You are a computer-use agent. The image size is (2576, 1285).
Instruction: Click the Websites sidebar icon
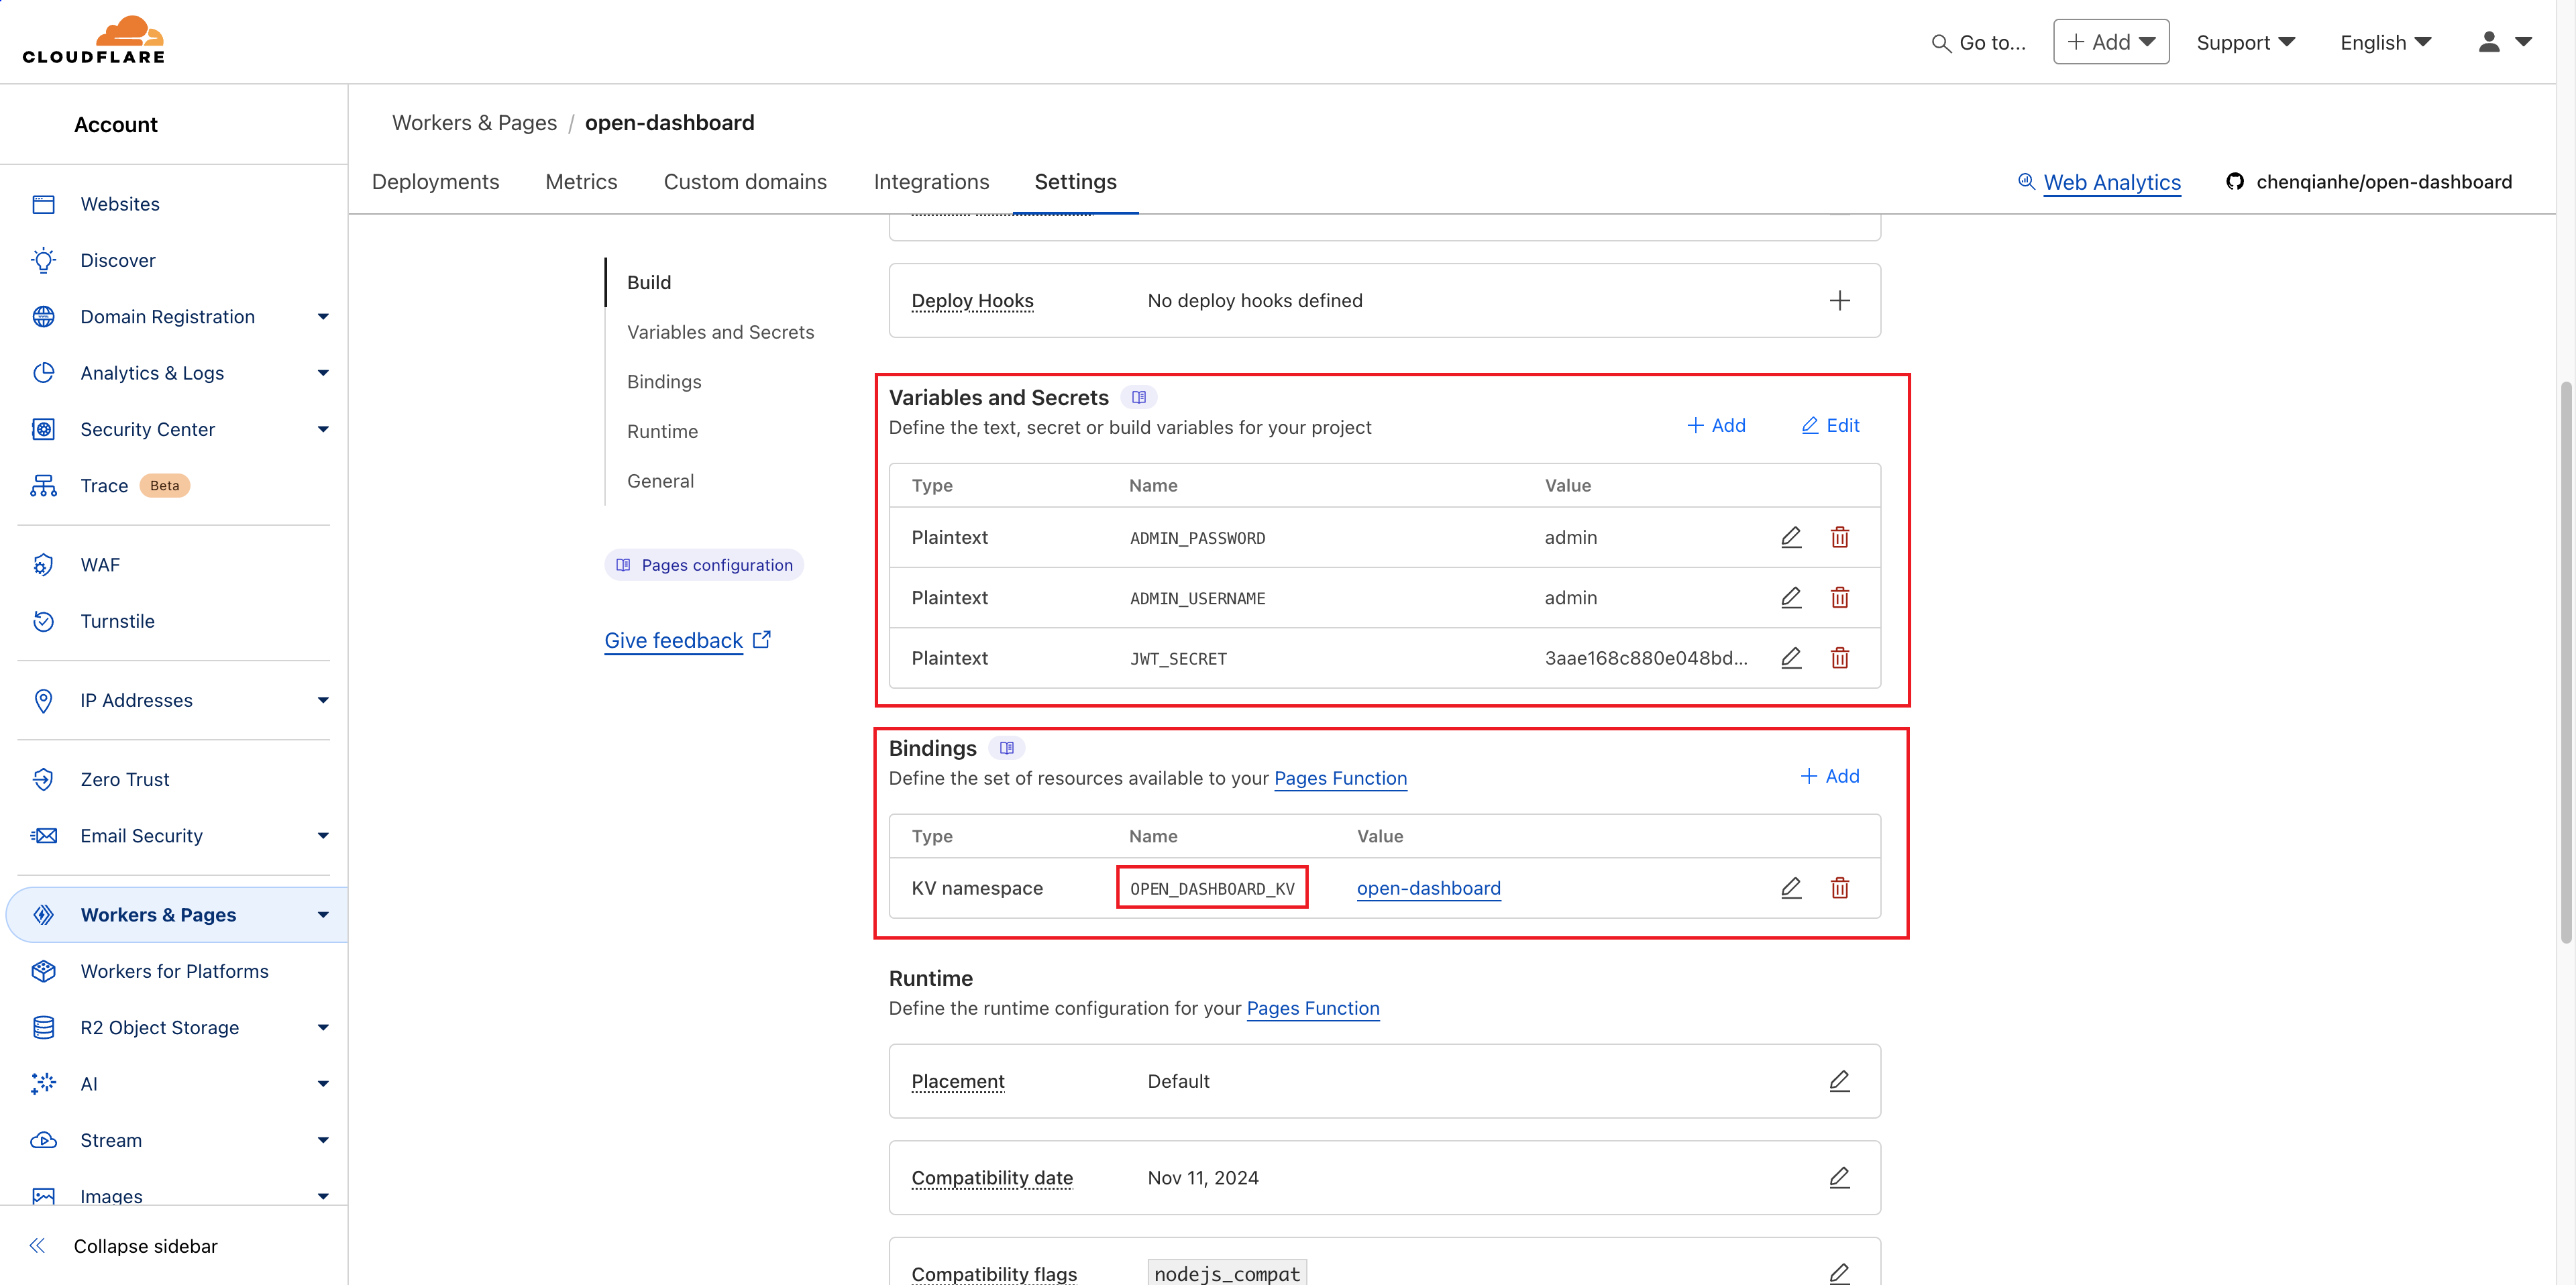pos(43,204)
